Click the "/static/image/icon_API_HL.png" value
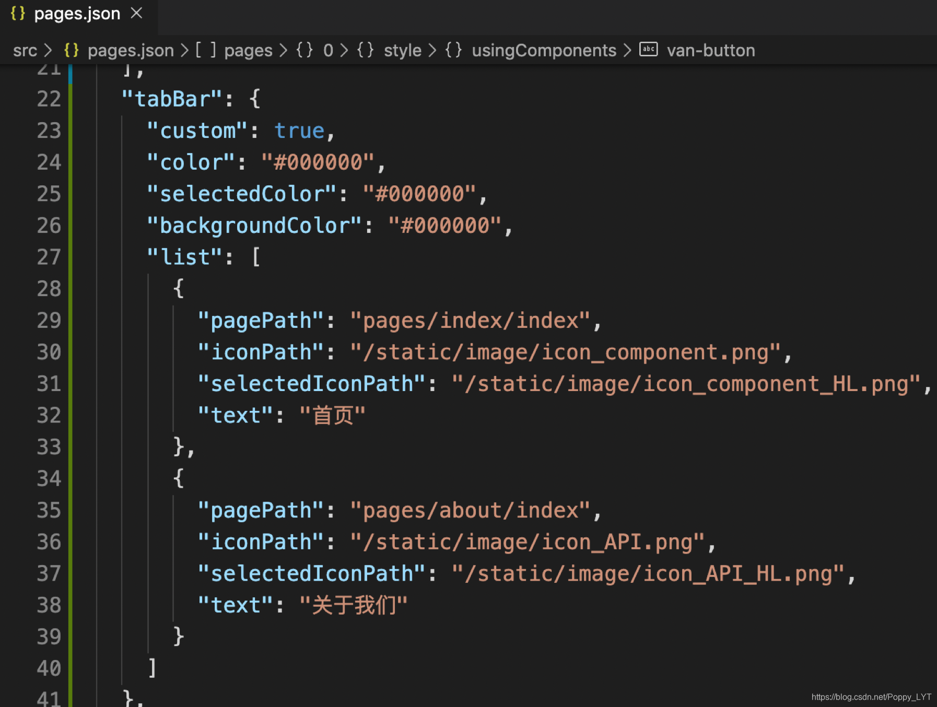 point(648,574)
